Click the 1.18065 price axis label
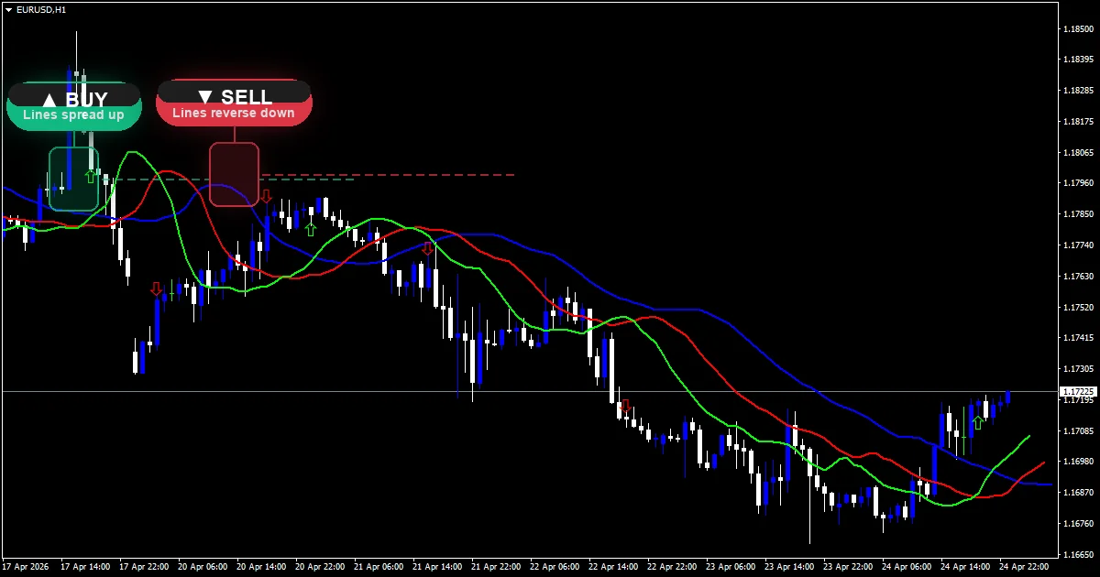The height and width of the screenshot is (577, 1100). 1078,153
